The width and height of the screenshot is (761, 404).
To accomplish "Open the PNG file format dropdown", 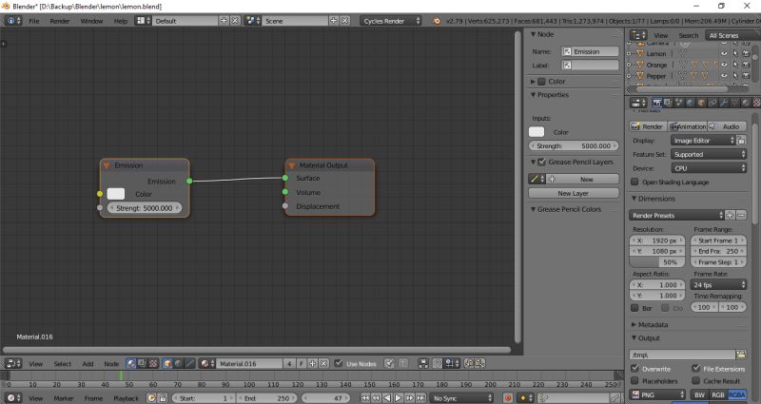I will [x=657, y=394].
